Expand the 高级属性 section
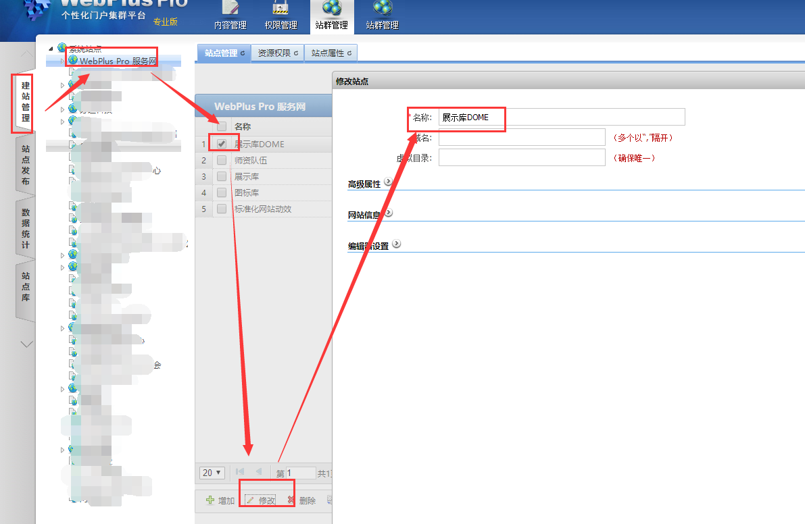Image resolution: width=805 pixels, height=524 pixels. [x=388, y=182]
